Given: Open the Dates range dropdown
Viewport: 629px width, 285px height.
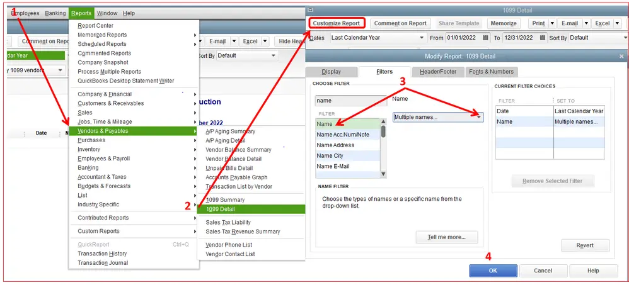Looking at the screenshot, I should 422,38.
